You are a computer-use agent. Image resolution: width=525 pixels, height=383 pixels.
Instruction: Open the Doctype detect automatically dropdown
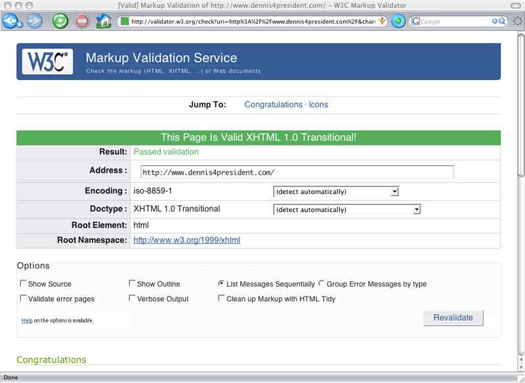pos(347,210)
